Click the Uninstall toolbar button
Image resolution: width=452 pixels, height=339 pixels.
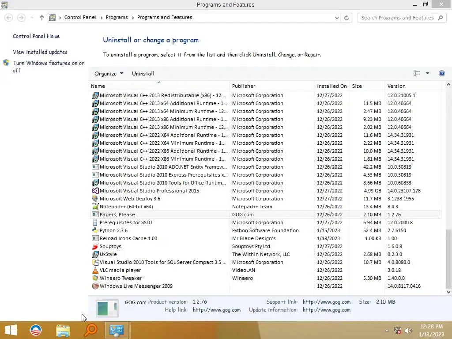[143, 74]
